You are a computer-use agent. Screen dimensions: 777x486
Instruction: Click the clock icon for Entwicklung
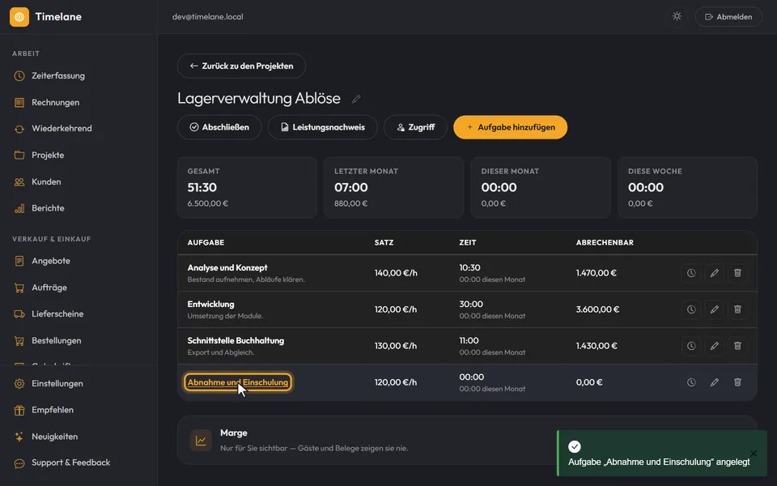pos(691,309)
